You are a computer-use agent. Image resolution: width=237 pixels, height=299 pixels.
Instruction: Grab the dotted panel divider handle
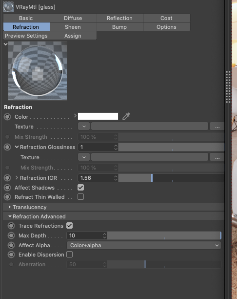click(x=228, y=87)
